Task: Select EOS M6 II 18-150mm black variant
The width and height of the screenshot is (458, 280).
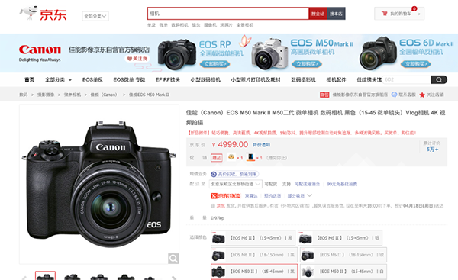Action: pyautogui.click(x=254, y=255)
